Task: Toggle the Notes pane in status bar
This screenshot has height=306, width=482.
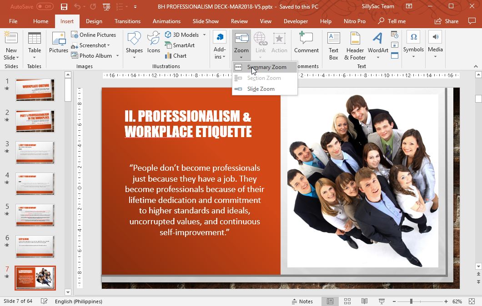Action: coord(302,301)
